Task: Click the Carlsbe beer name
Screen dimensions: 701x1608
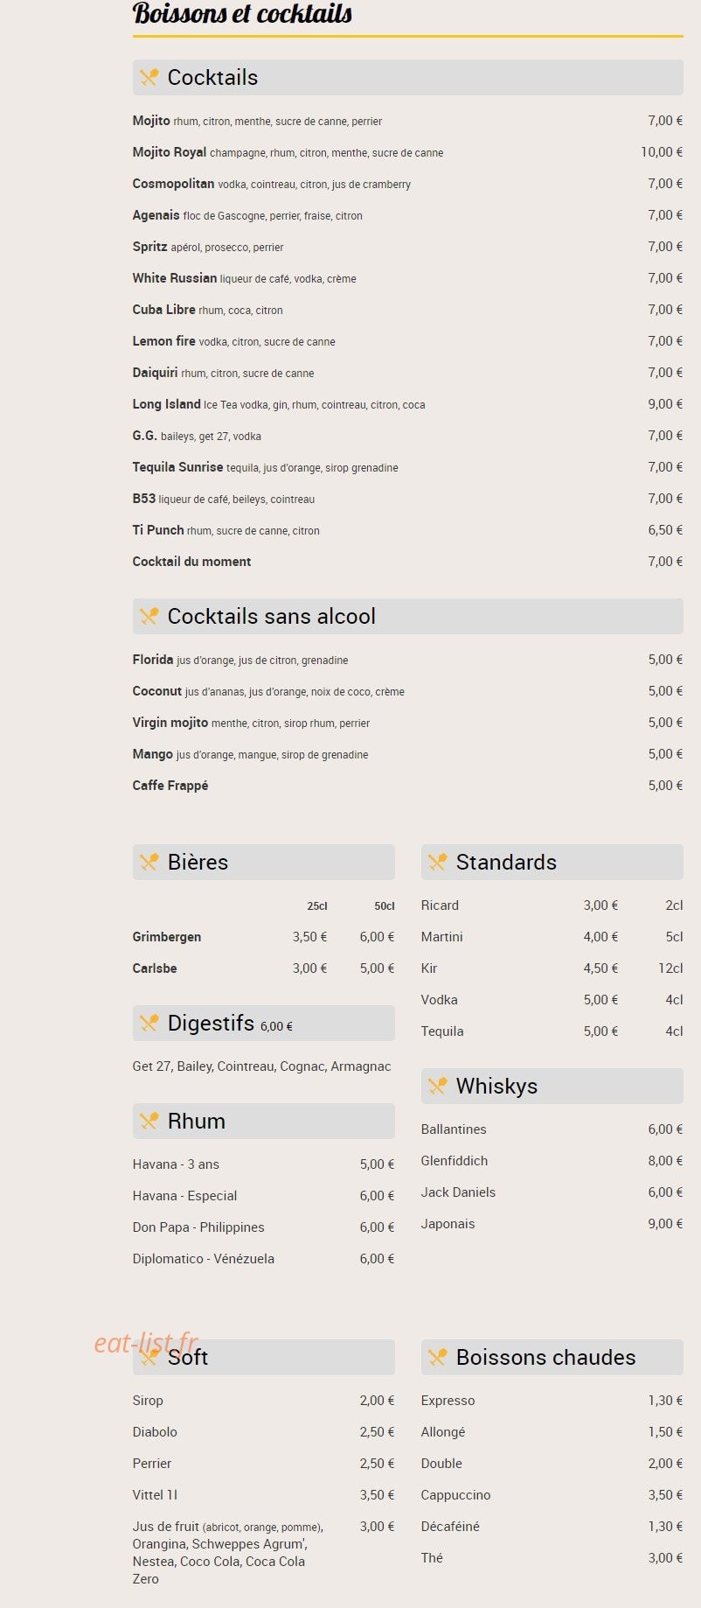Action: [x=155, y=968]
